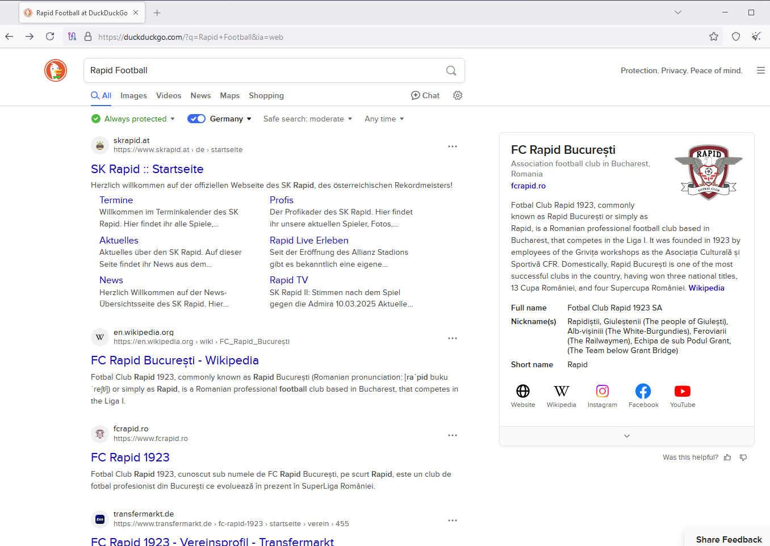The height and width of the screenshot is (546, 770).
Task: Open the Rapid TV sitelink
Action: pyautogui.click(x=288, y=280)
